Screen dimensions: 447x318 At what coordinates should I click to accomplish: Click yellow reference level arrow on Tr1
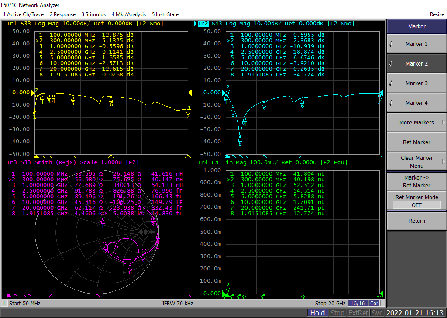click(32, 92)
